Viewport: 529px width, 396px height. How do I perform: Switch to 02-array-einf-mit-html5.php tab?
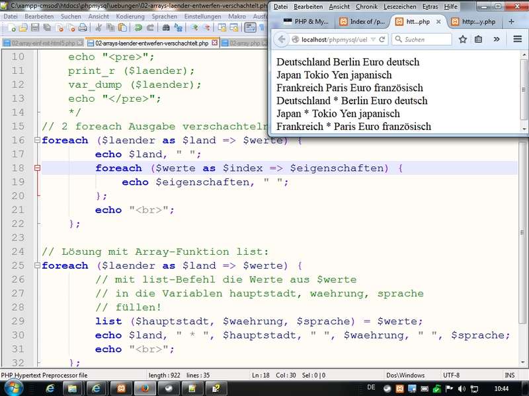[x=43, y=43]
